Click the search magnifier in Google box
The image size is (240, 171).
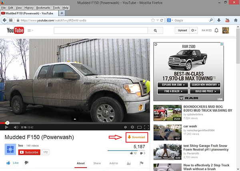click(211, 20)
